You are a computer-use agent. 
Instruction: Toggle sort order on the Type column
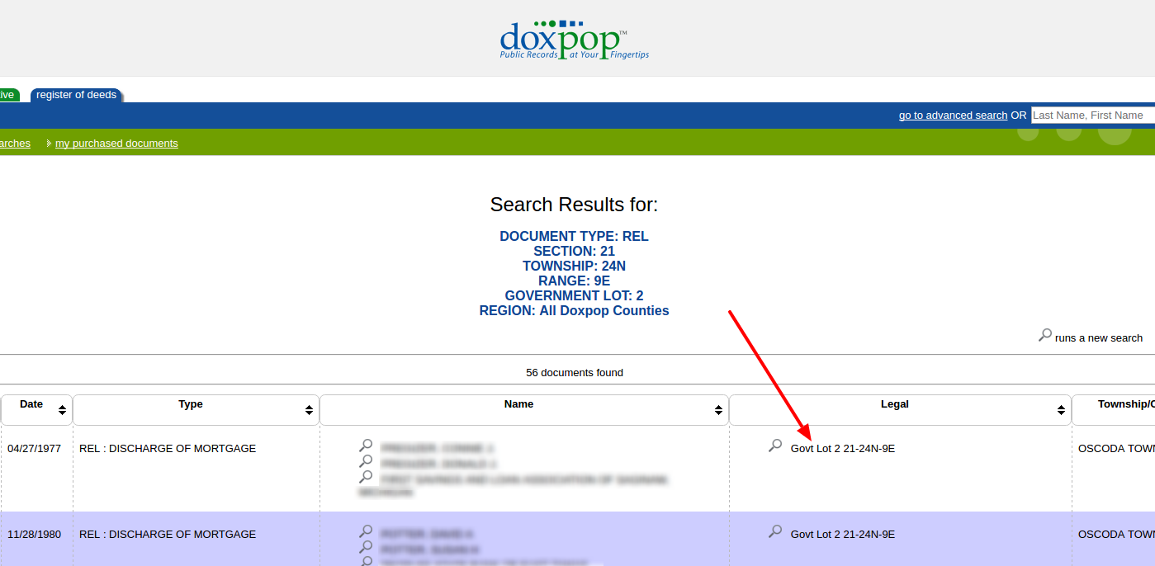pyautogui.click(x=309, y=409)
